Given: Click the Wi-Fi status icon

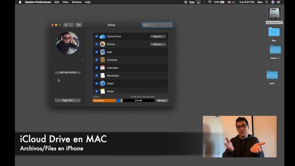Looking at the screenshot, I should [x=210, y=2].
